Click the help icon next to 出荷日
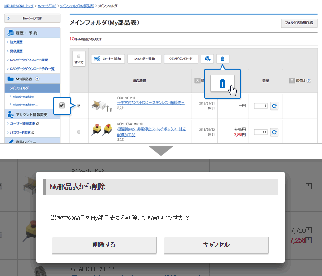 tap(309, 80)
